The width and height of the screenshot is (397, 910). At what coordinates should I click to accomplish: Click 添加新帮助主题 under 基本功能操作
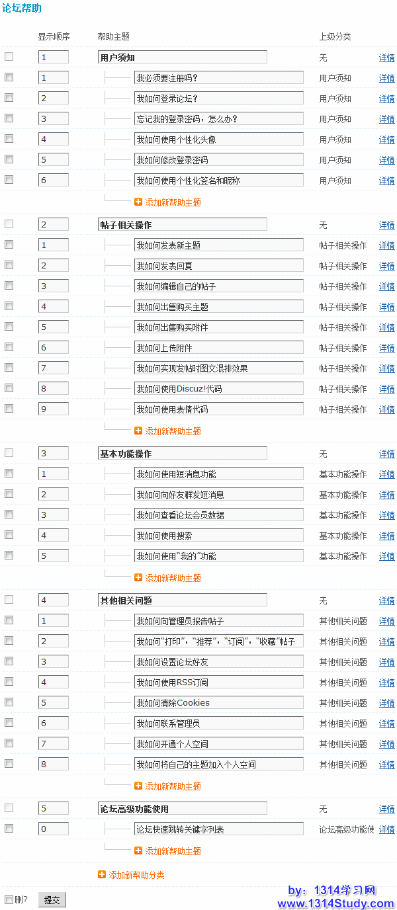tap(173, 578)
